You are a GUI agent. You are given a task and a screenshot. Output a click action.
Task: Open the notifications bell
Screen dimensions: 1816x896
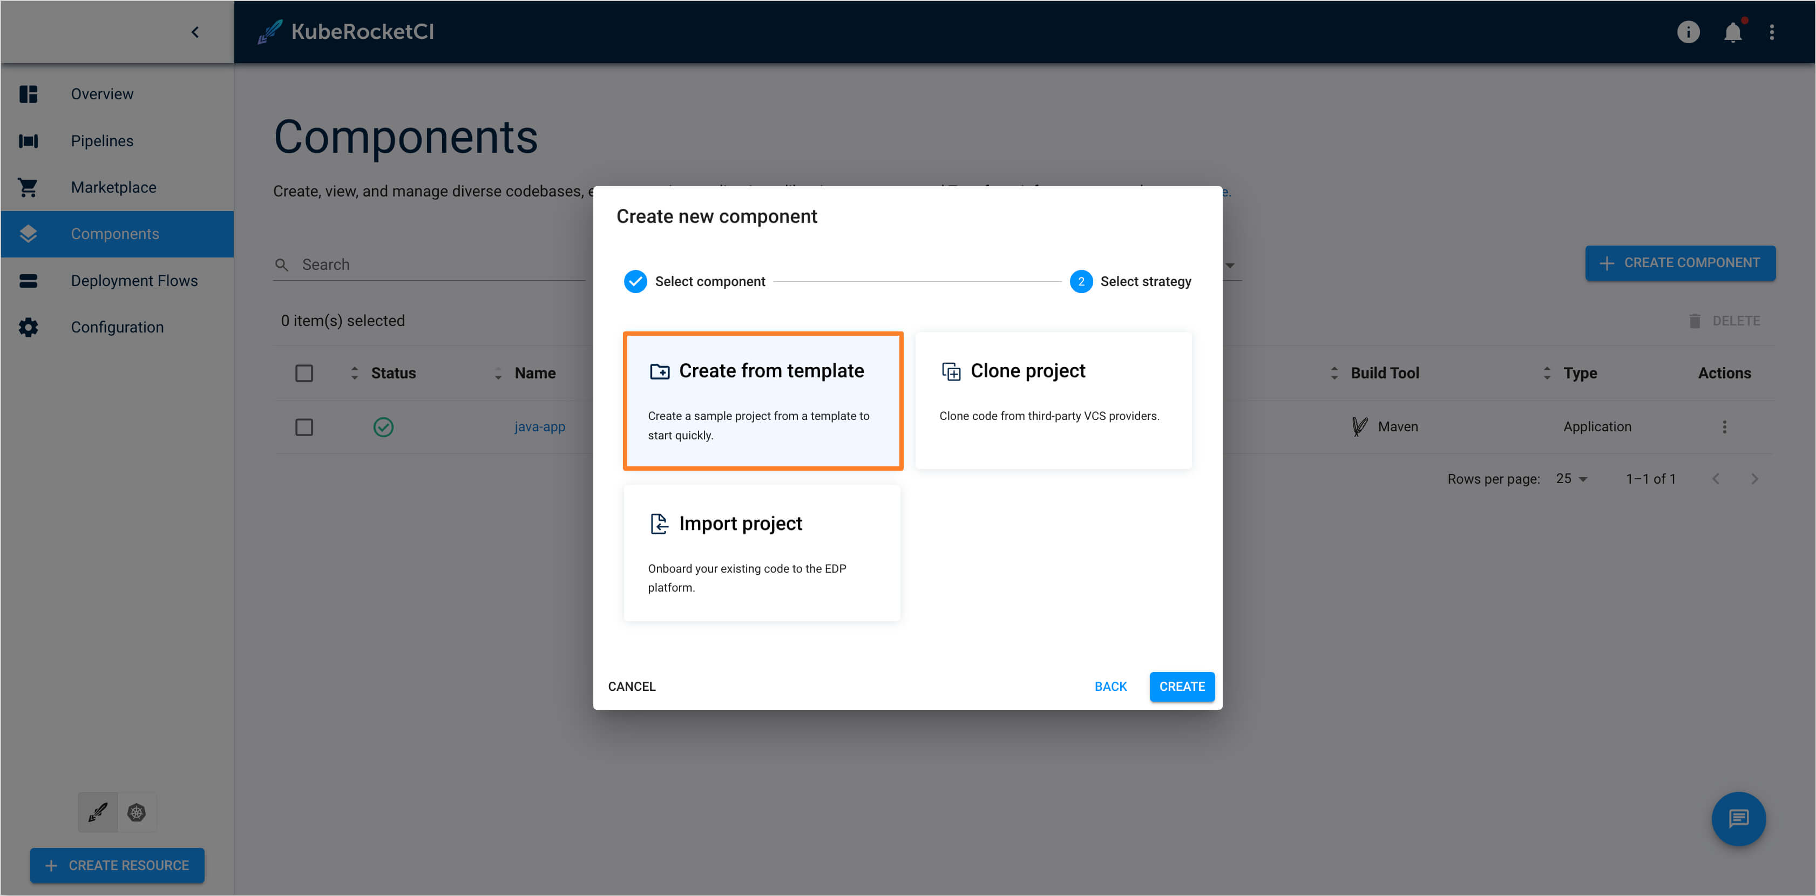pyautogui.click(x=1732, y=32)
